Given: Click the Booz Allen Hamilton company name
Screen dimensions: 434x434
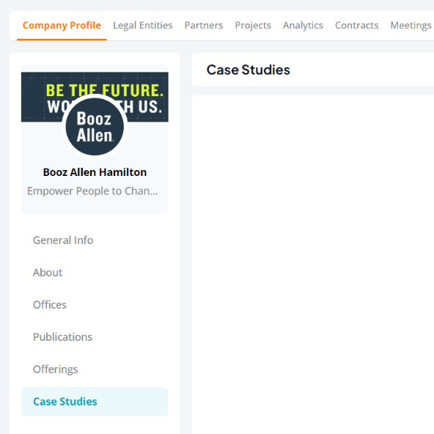Looking at the screenshot, I should 95,172.
